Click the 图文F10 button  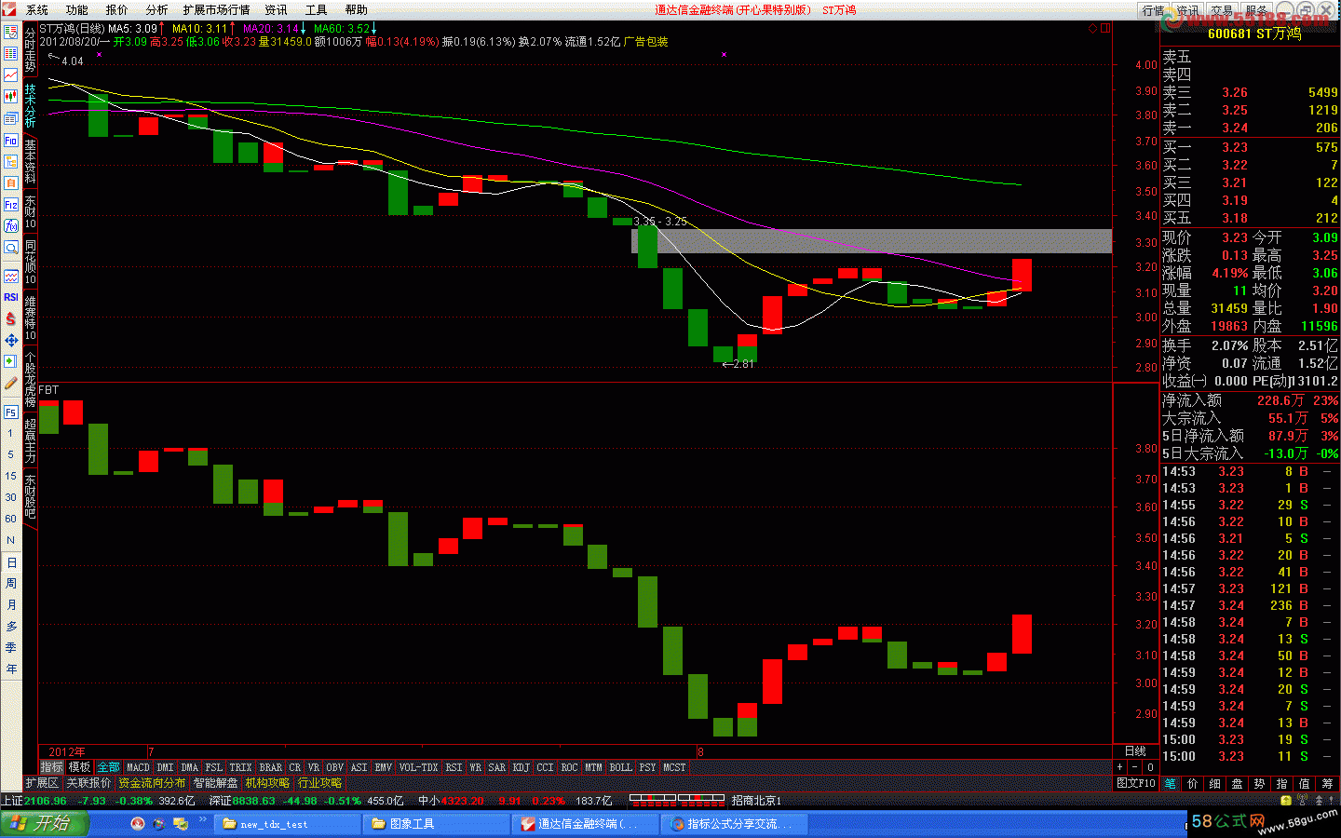point(1135,783)
